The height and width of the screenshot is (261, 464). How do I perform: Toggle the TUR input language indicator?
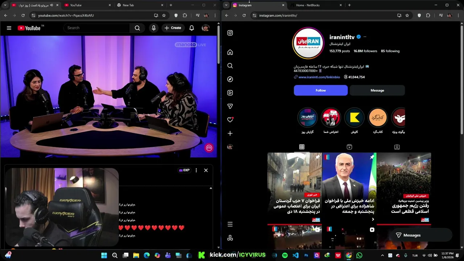point(415,256)
